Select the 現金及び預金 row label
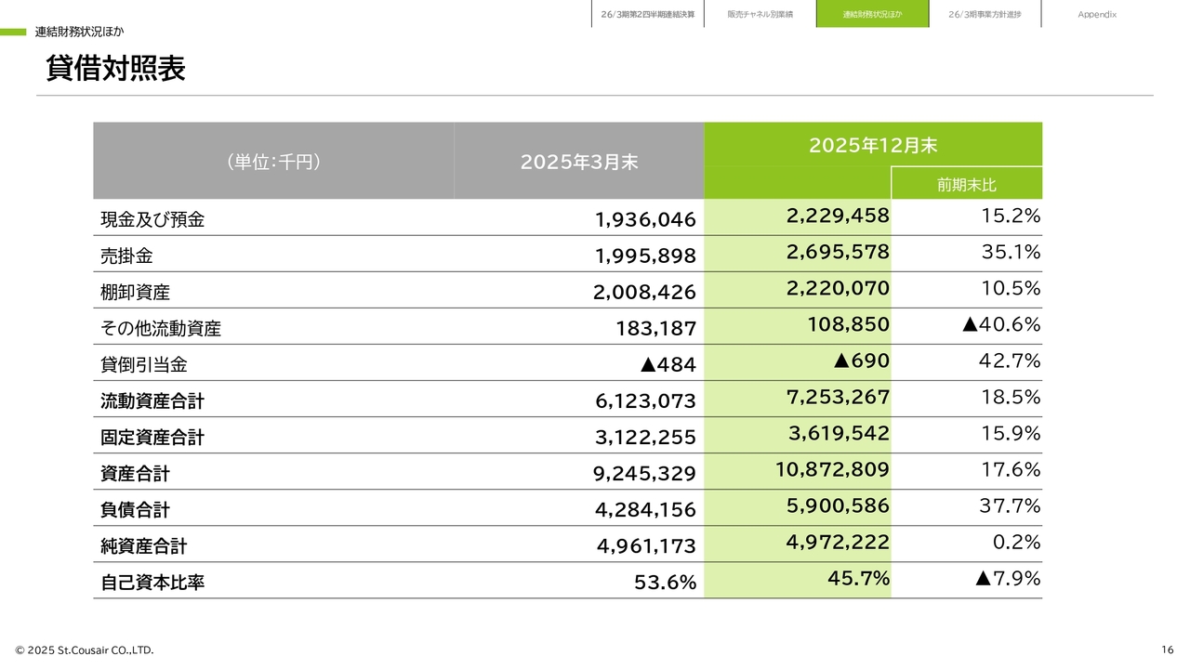Viewport: 1190px width, 669px height. click(x=152, y=220)
